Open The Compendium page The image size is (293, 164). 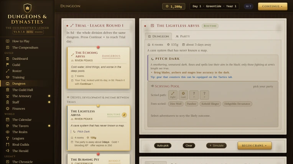25,47
